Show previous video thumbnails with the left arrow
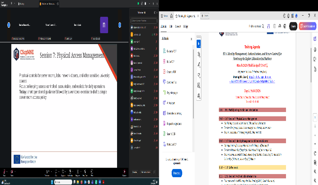Screen dimensions: 318x185 (x=9, y=25)
